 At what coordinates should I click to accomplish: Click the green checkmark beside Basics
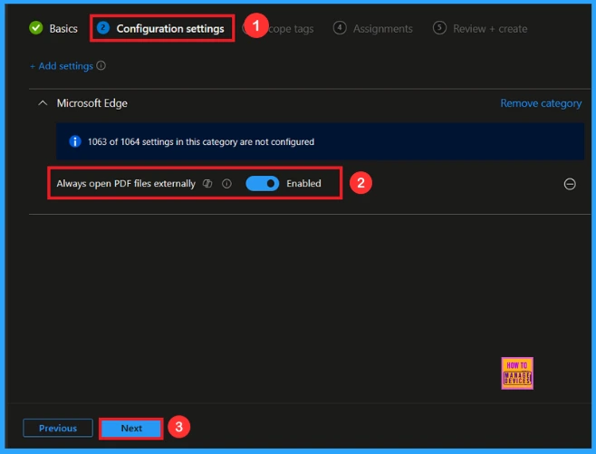click(36, 28)
